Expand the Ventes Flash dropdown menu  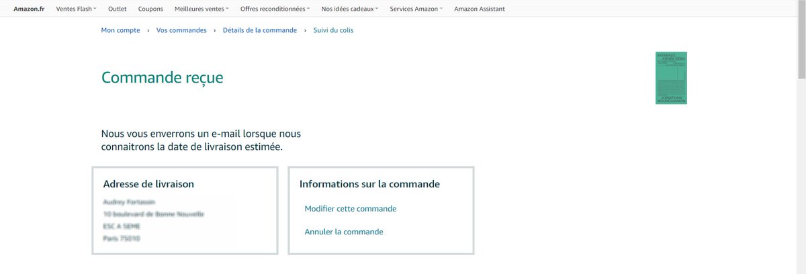76,9
